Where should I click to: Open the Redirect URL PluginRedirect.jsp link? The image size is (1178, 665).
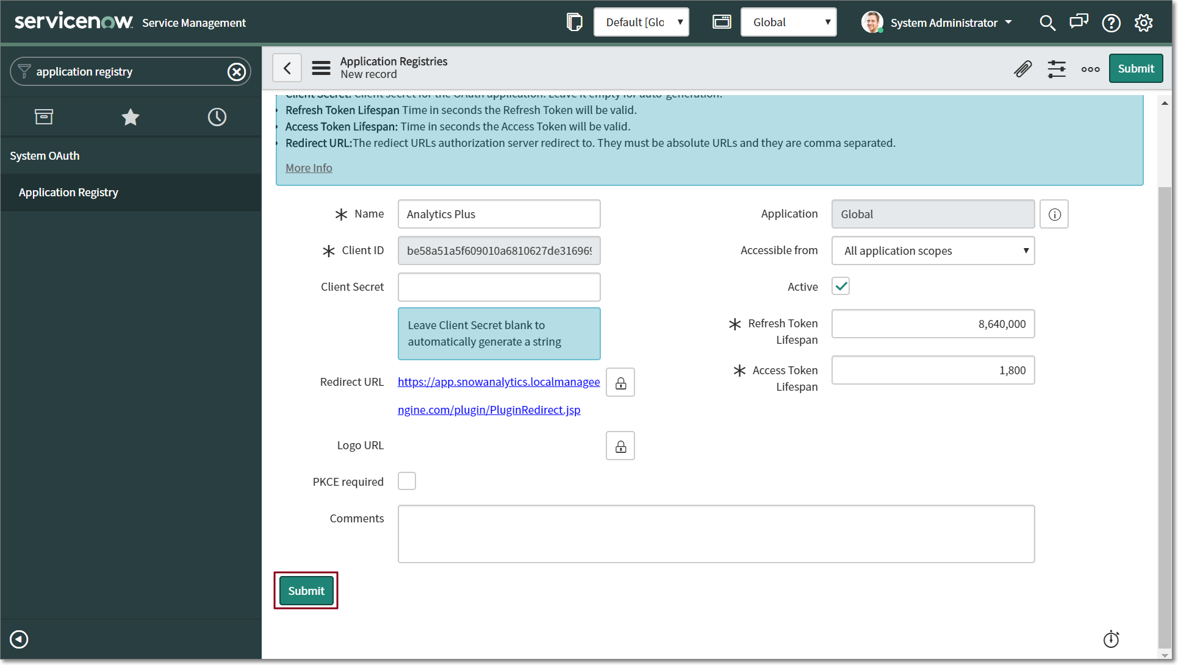tap(498, 396)
